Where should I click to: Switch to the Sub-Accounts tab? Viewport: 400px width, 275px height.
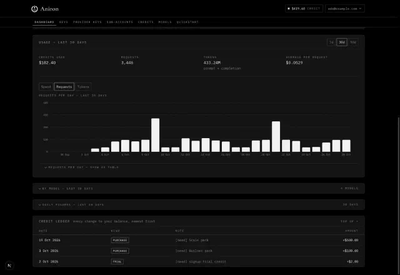(x=119, y=22)
